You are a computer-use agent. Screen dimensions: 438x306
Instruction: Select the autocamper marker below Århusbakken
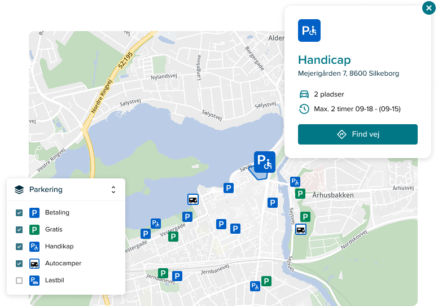[x=301, y=229]
